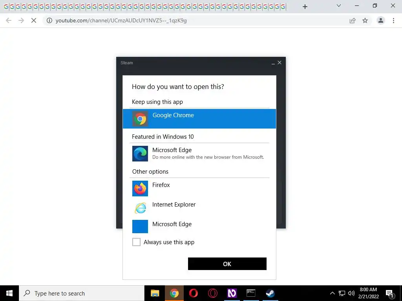The width and height of the screenshot is (402, 301).
Task: Open the tab search dropdown chevron
Action: coord(339,5)
